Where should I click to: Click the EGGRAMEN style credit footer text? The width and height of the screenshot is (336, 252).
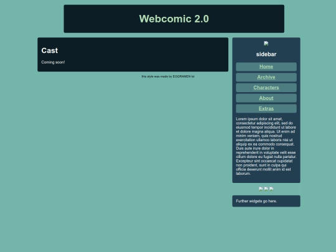click(x=168, y=77)
